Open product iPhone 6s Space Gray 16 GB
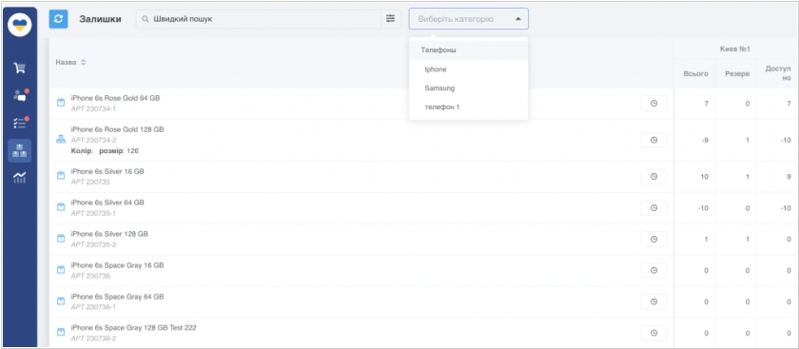 117,265
